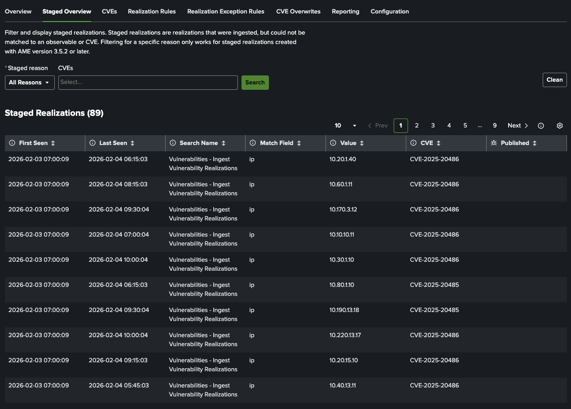Open the Realization Exception Rules tab
Viewport: 571px width, 409px height.
point(226,12)
